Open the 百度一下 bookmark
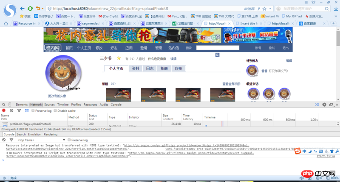The image size is (340, 182). coord(66,16)
